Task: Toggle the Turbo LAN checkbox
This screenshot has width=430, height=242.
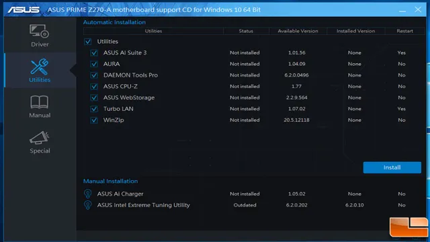Action: coord(94,109)
